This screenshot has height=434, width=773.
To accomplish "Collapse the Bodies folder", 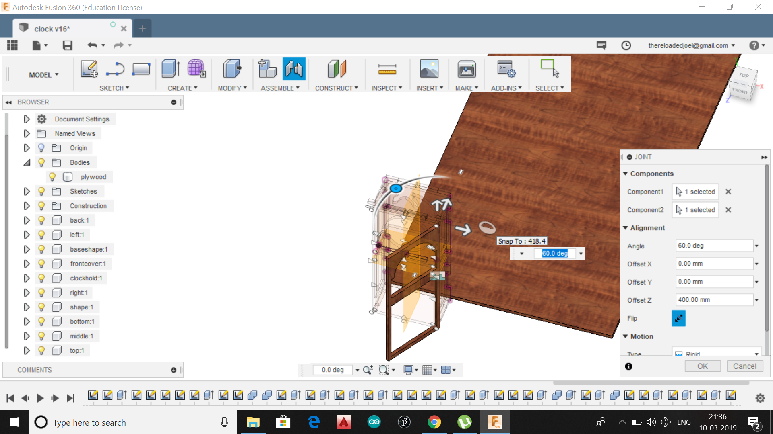I will [x=27, y=162].
